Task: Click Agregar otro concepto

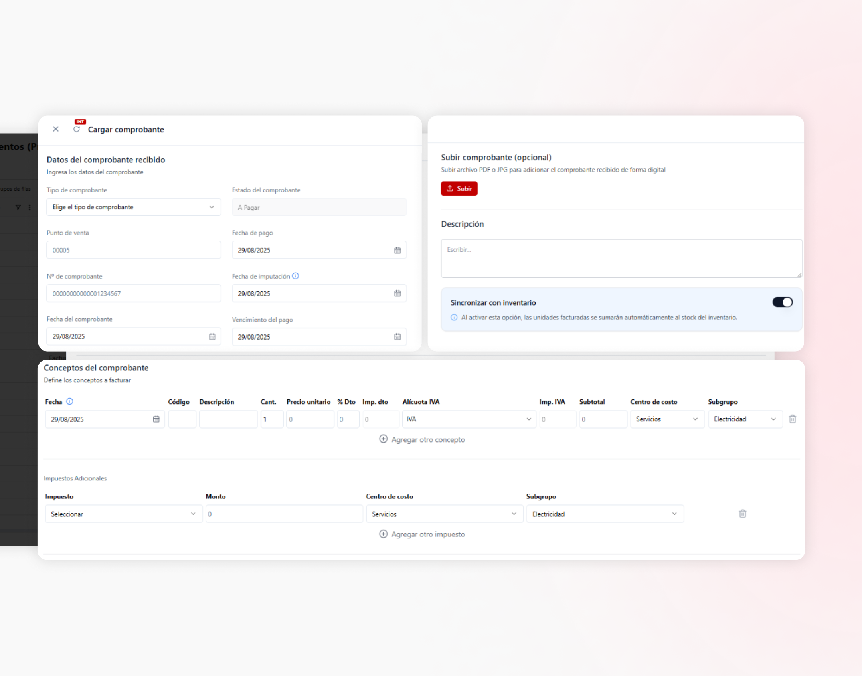Action: pos(422,439)
